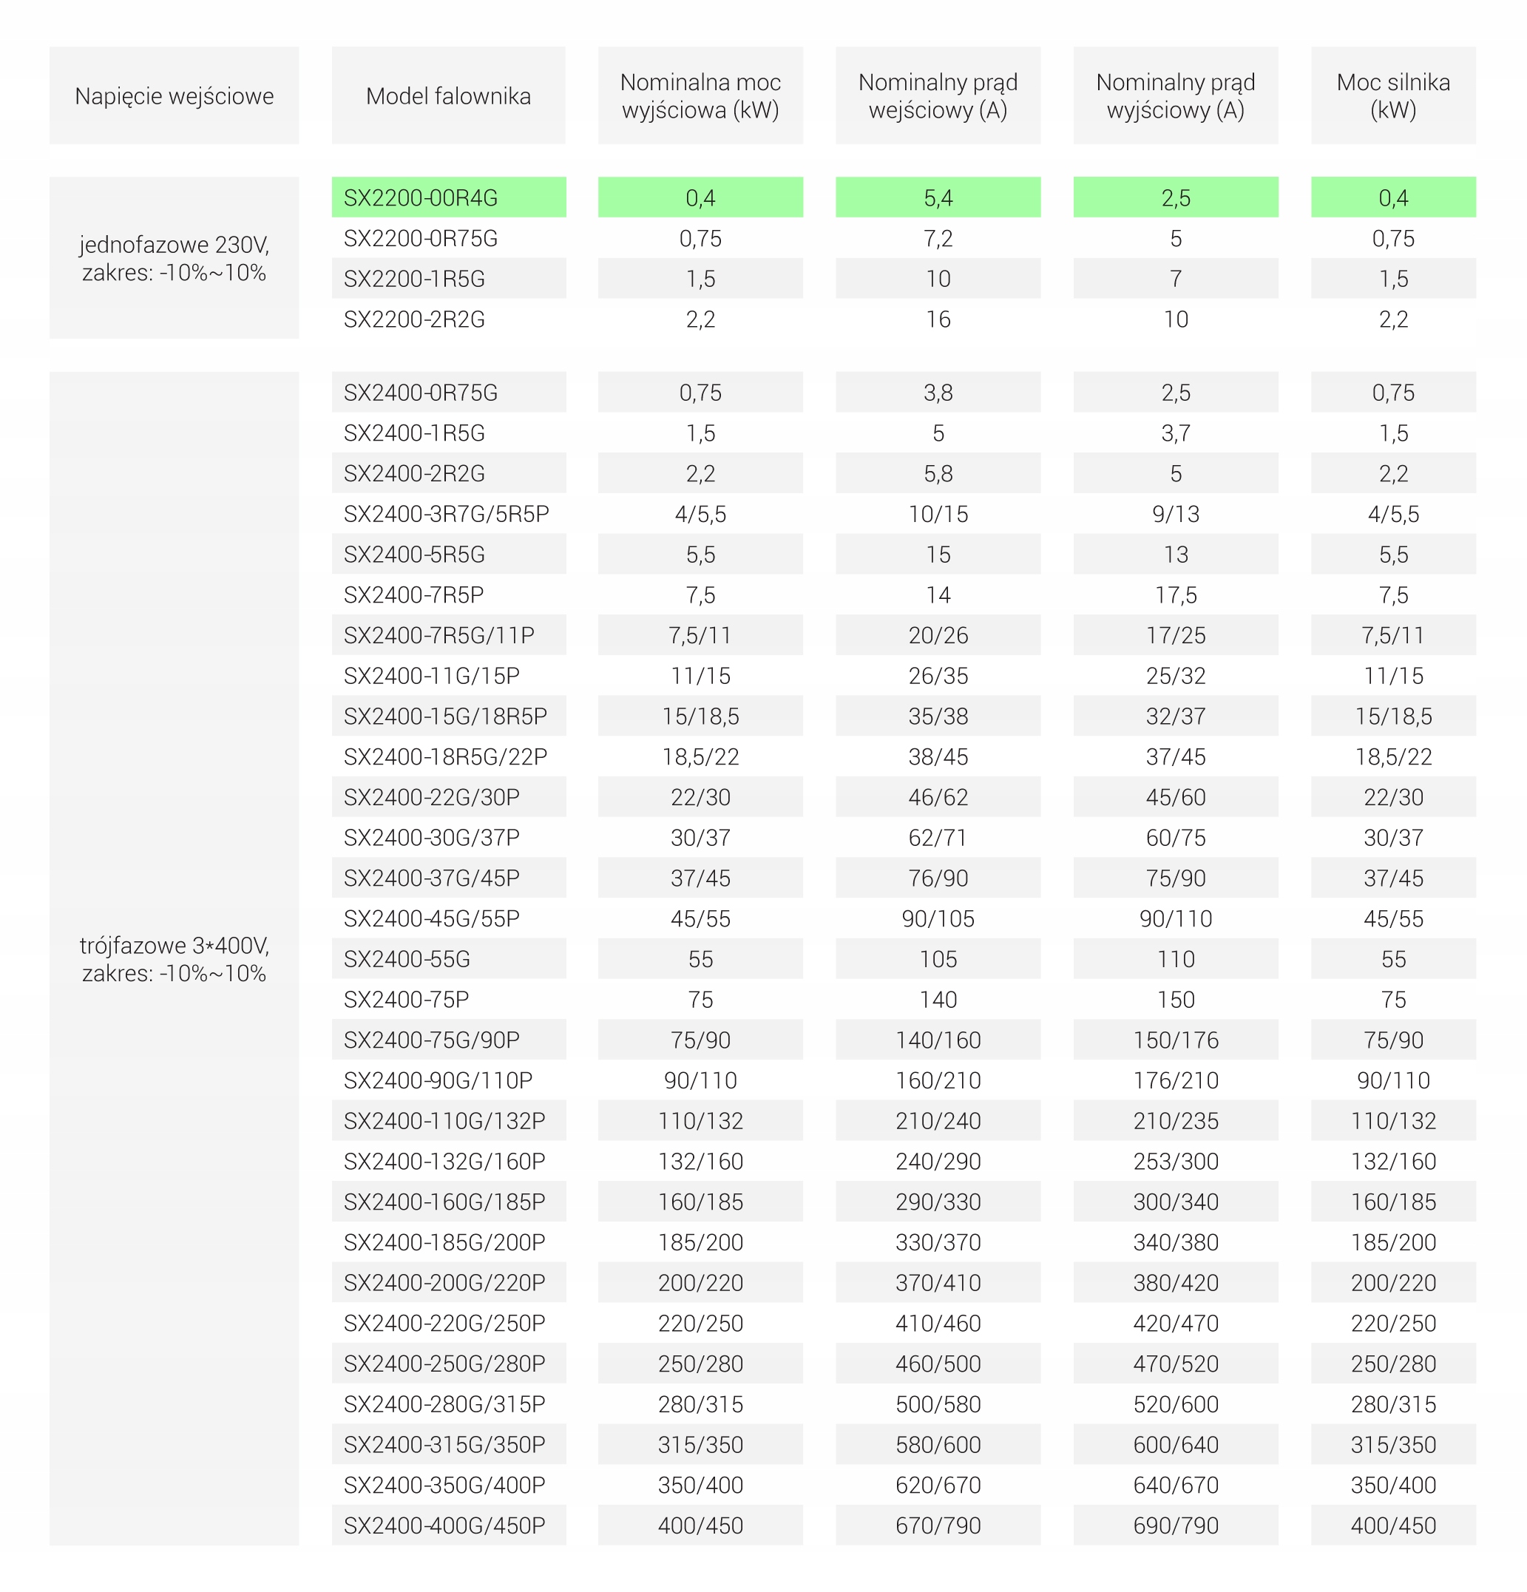Image resolution: width=1527 pixels, height=1592 pixels.
Task: Click the "Model falownika" header cell
Action: pyautogui.click(x=448, y=96)
